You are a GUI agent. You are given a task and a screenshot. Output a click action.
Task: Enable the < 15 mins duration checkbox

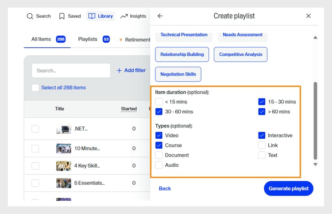click(x=159, y=102)
